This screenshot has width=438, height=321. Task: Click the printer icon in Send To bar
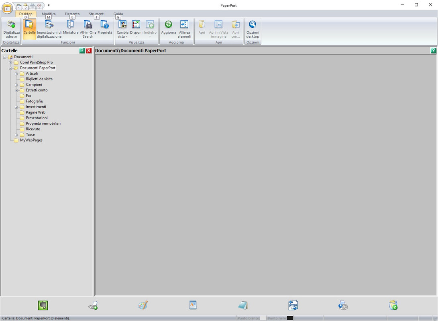click(x=343, y=305)
